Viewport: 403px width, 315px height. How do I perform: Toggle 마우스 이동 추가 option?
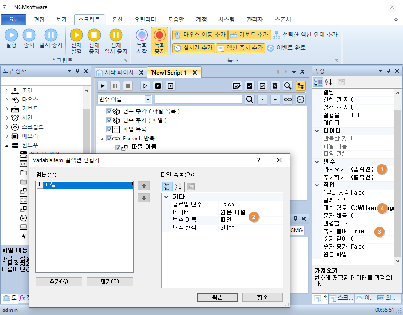[x=200, y=35]
